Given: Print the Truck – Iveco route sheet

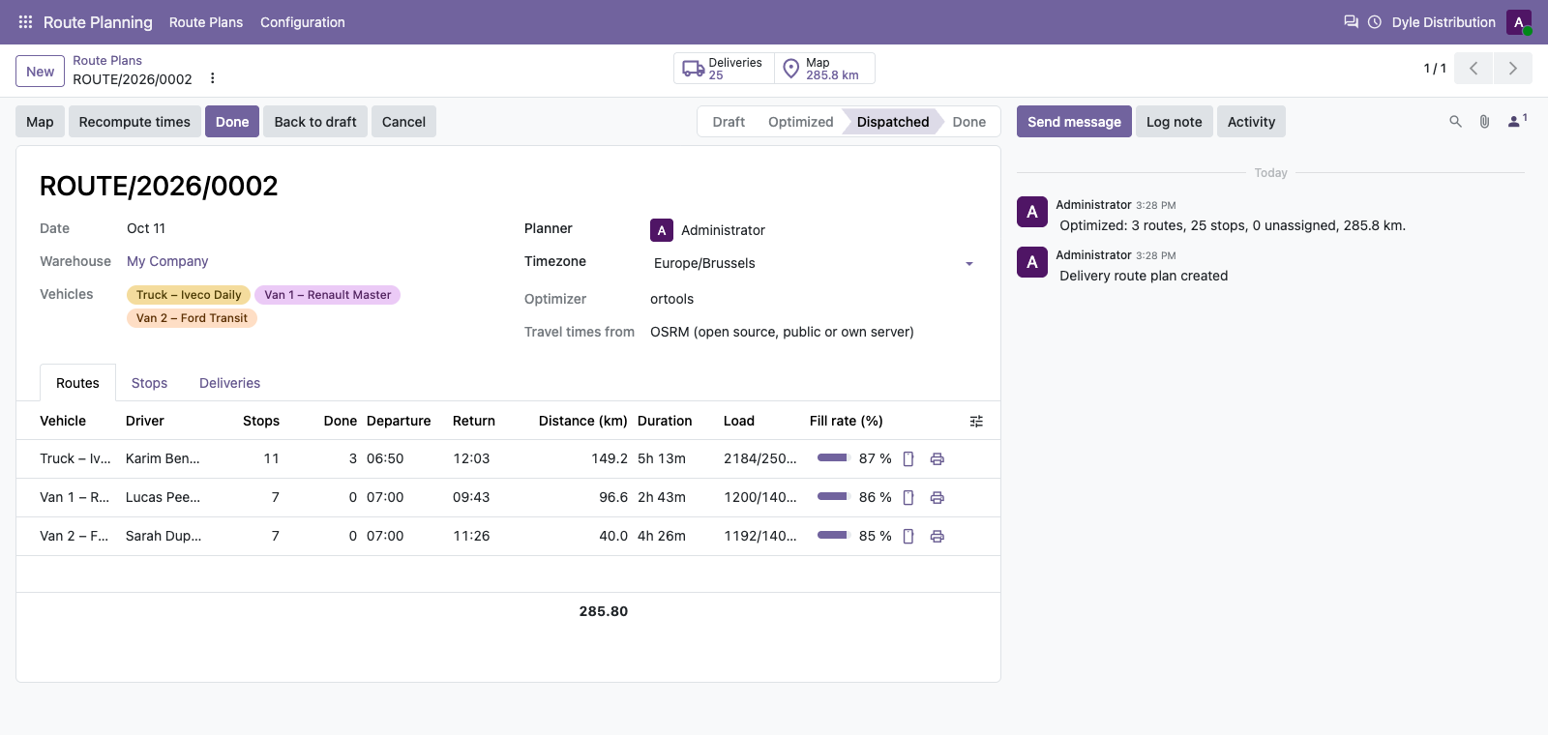Looking at the screenshot, I should tap(937, 459).
